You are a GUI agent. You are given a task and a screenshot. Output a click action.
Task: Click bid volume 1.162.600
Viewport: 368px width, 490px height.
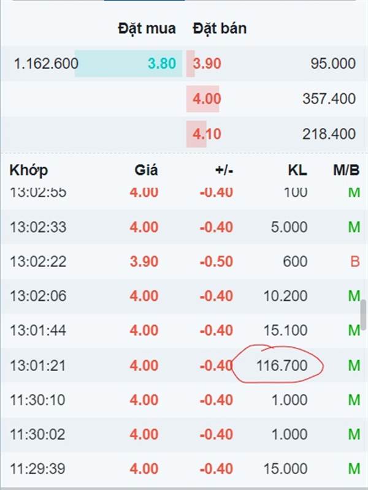click(46, 64)
